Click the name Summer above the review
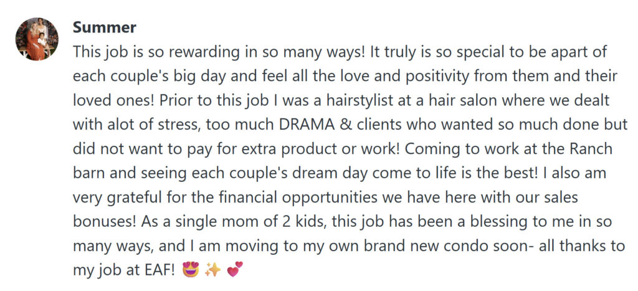The image size is (638, 291). pos(105,28)
